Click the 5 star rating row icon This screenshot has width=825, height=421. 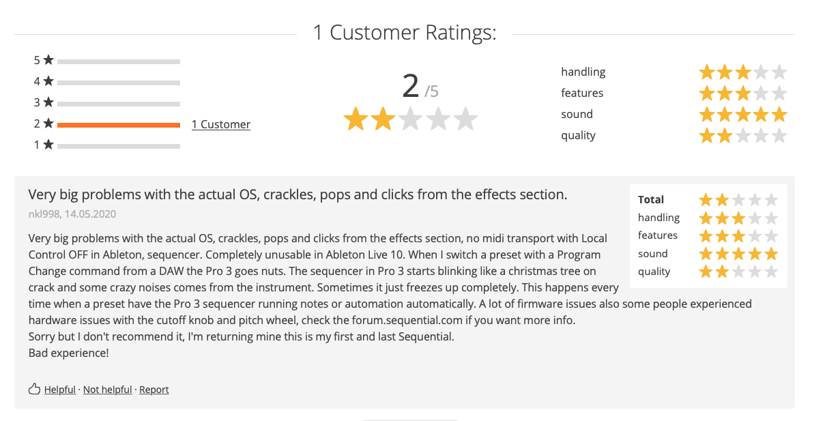coord(48,60)
